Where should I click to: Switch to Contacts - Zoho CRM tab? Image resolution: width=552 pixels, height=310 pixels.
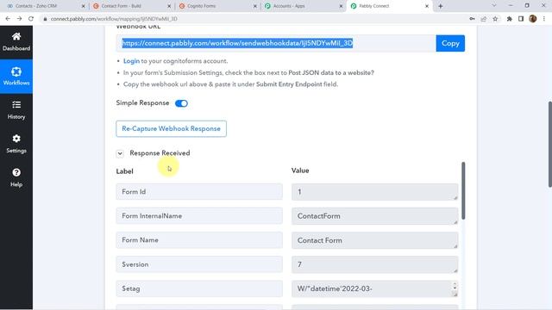(45, 6)
